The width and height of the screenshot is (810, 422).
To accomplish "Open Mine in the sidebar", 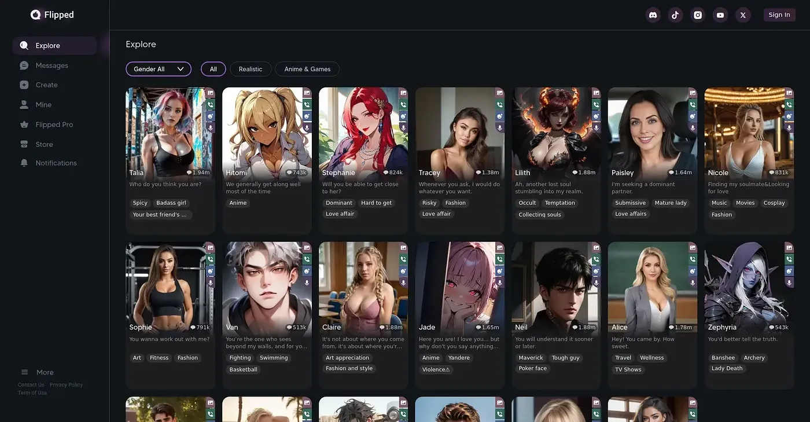I will tap(54, 105).
